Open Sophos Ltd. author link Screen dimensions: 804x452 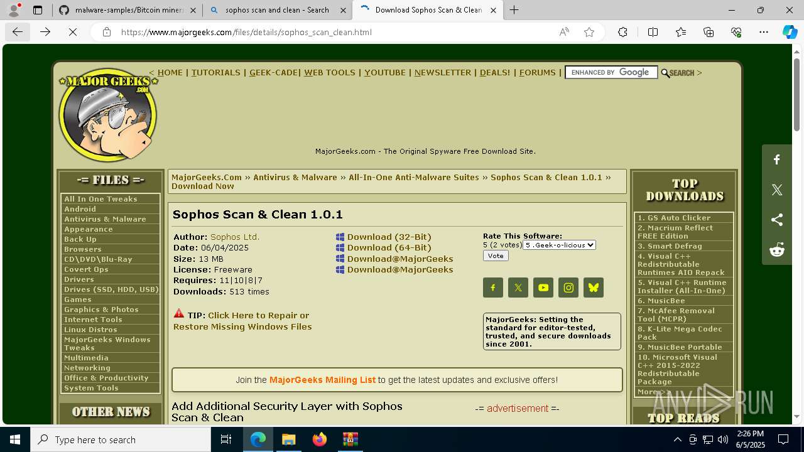click(x=235, y=237)
